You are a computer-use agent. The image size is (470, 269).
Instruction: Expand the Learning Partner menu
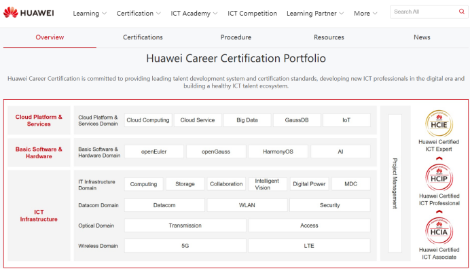[x=315, y=14]
